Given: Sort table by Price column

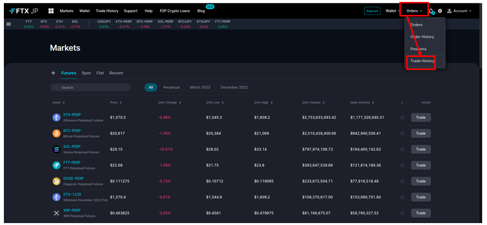Looking at the screenshot, I should [116, 102].
